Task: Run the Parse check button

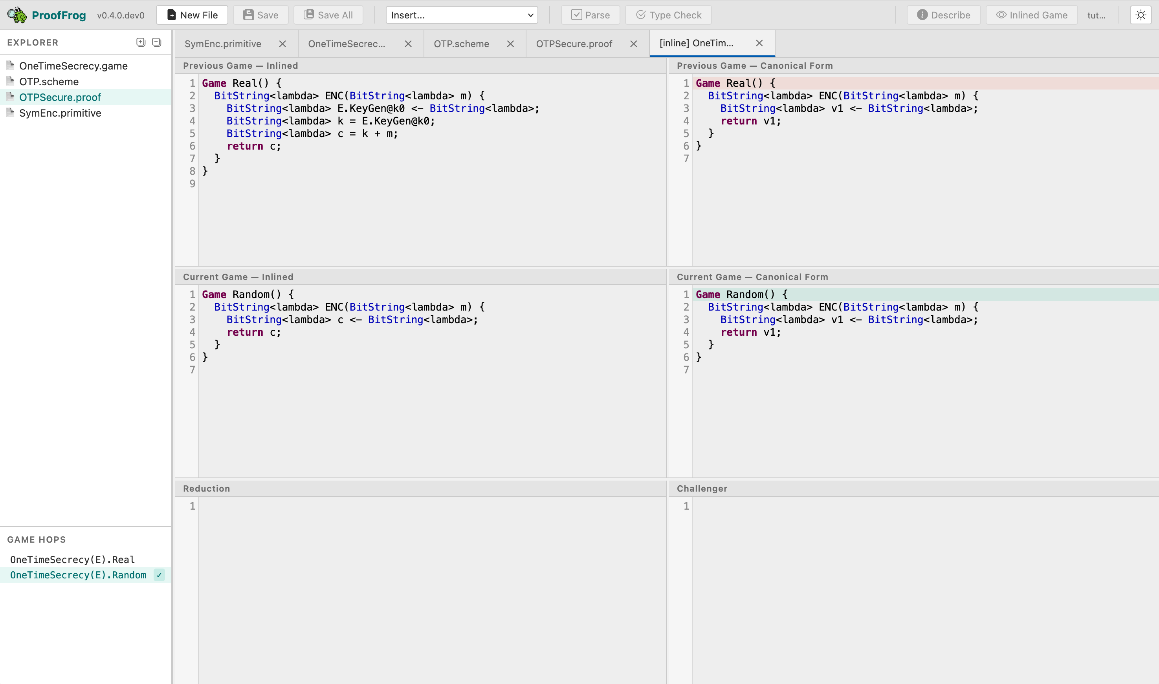Action: (x=591, y=15)
